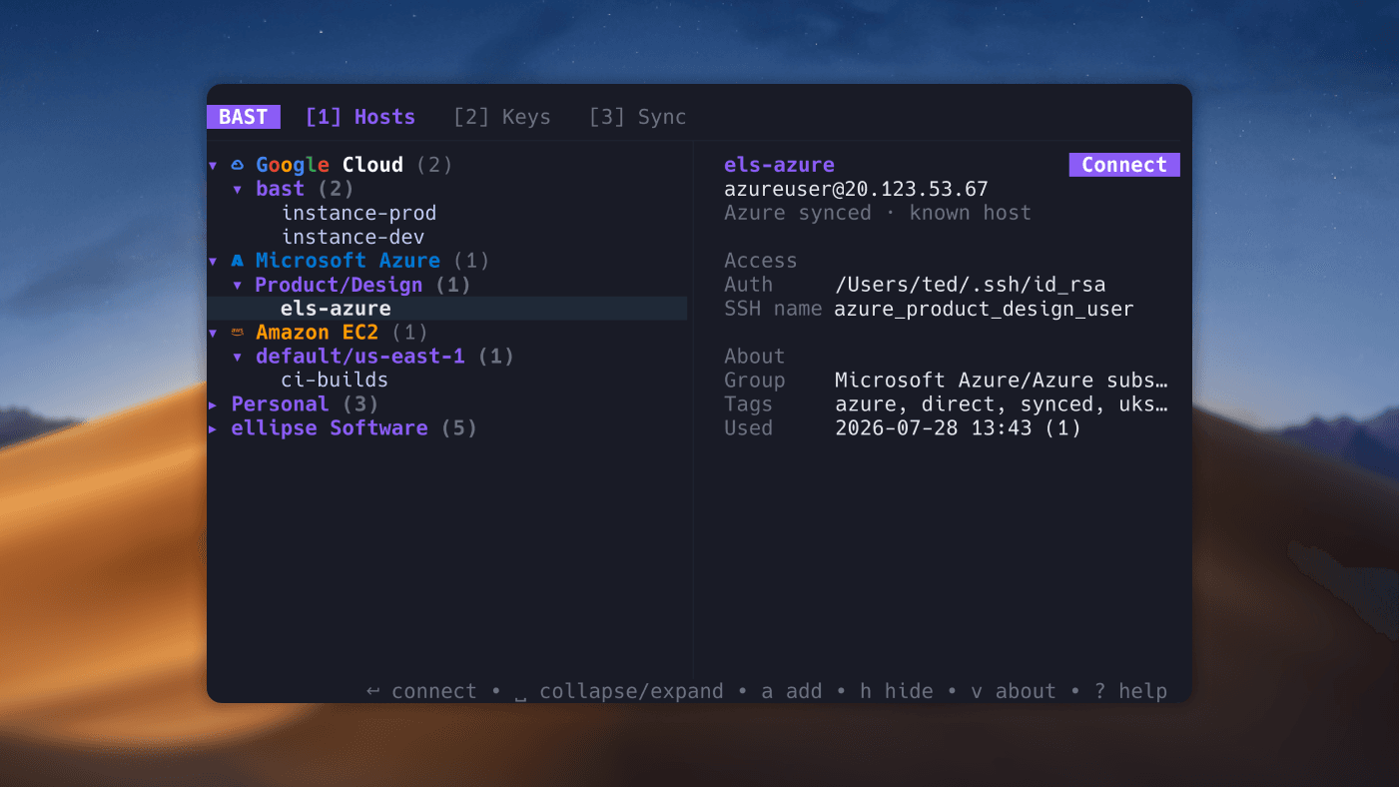Expand the ellipse Software group
The width and height of the screenshot is (1399, 787).
(x=213, y=428)
